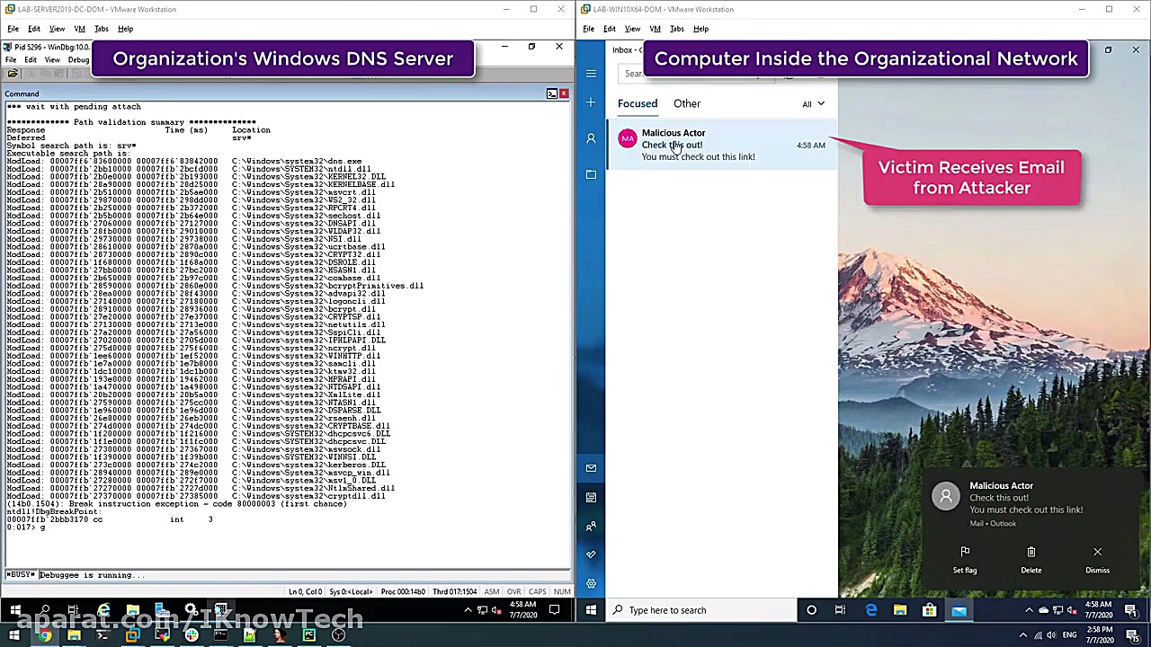Open the Accounts person icon in Mail sidebar
1151x647 pixels.
click(x=591, y=138)
